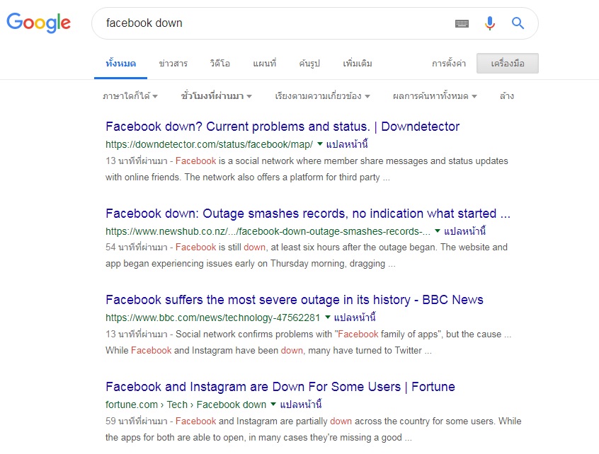
Task: Open the Newshub result URL dropdown arrow
Action: coord(438,231)
